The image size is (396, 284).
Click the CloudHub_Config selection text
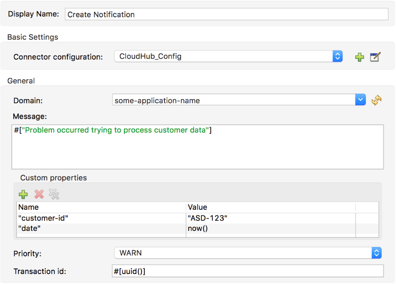click(x=150, y=57)
